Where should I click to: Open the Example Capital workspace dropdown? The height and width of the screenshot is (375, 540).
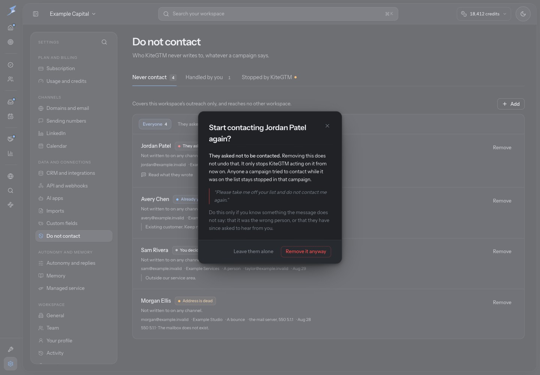73,14
